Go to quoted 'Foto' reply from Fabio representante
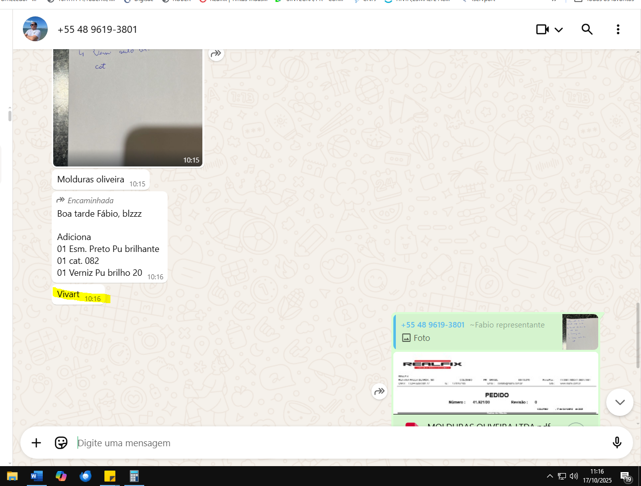This screenshot has height=486, width=641. [477, 332]
